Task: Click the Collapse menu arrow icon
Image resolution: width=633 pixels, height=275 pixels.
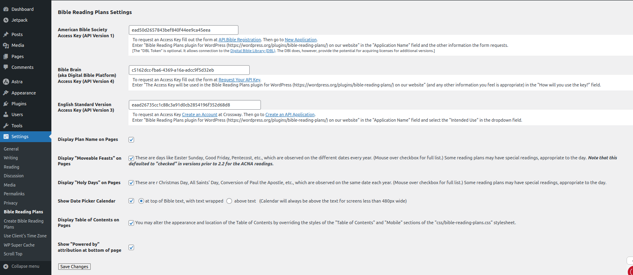Action: (6, 266)
